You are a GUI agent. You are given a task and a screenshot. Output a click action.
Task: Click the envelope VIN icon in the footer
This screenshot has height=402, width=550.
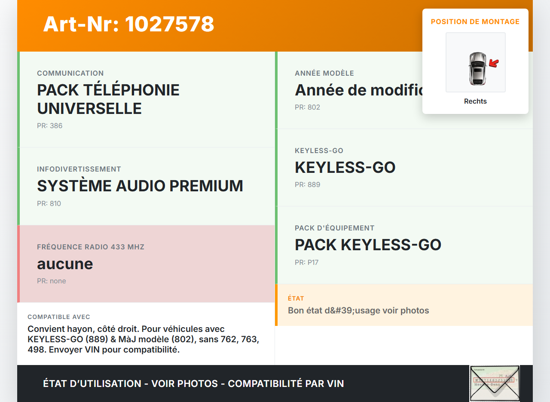[495, 383]
